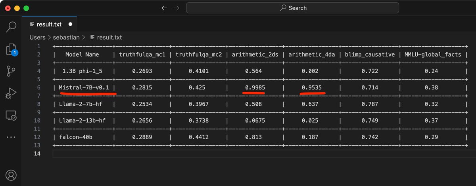Click line number 6 in gutter
The height and width of the screenshot is (186, 476).
(40, 87)
